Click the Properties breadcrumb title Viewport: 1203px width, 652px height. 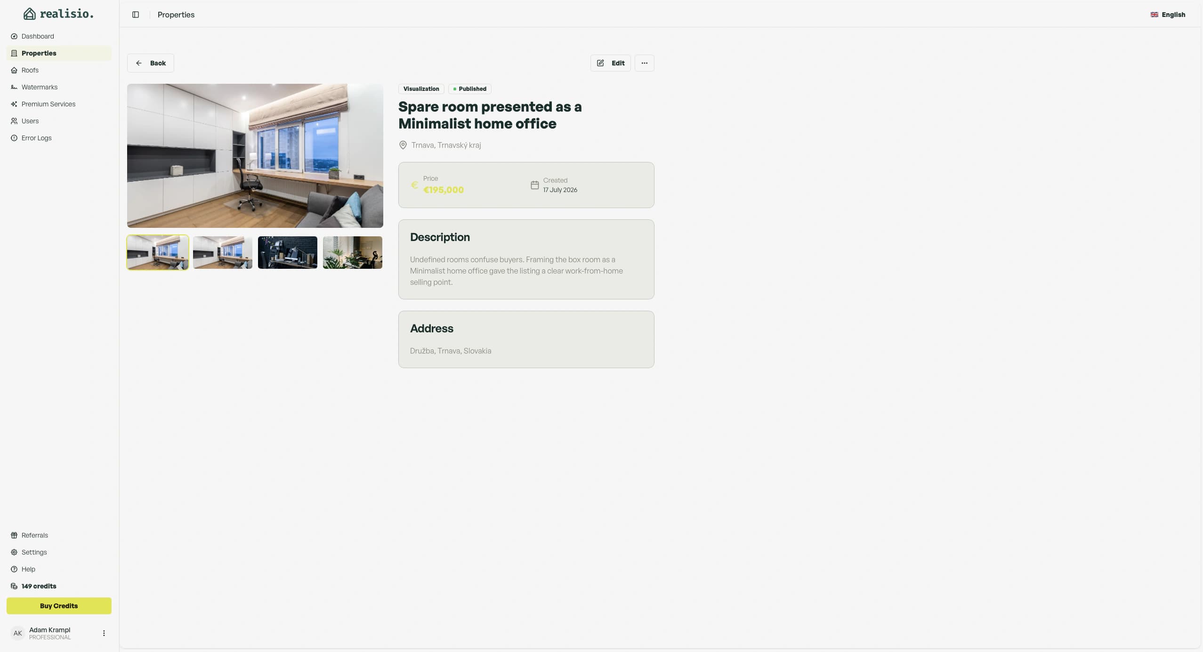point(176,15)
